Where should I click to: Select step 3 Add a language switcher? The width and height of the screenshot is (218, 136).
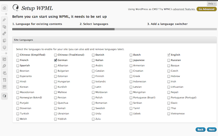click(167, 24)
